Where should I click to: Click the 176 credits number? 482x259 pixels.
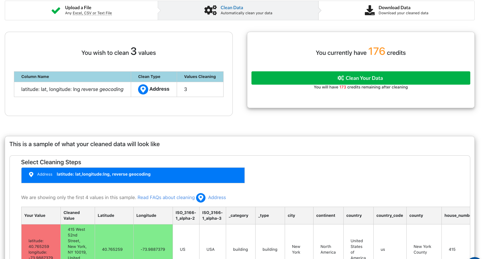[x=377, y=51]
